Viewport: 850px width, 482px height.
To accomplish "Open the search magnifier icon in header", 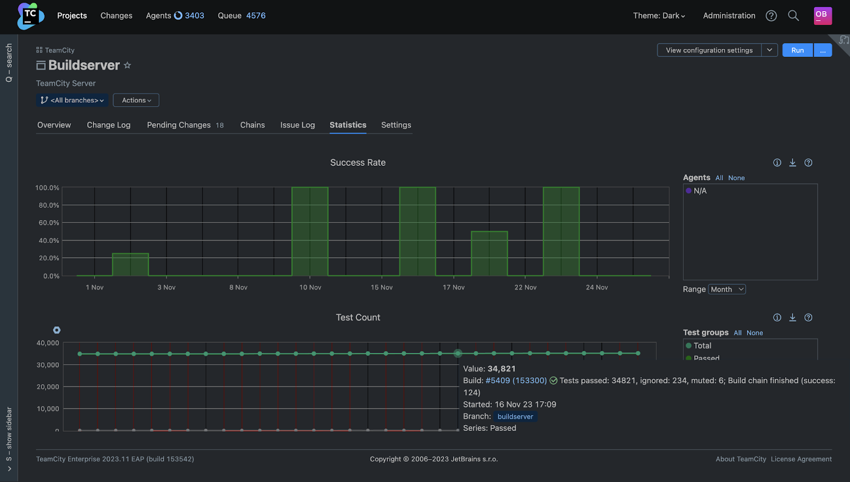I will (793, 16).
